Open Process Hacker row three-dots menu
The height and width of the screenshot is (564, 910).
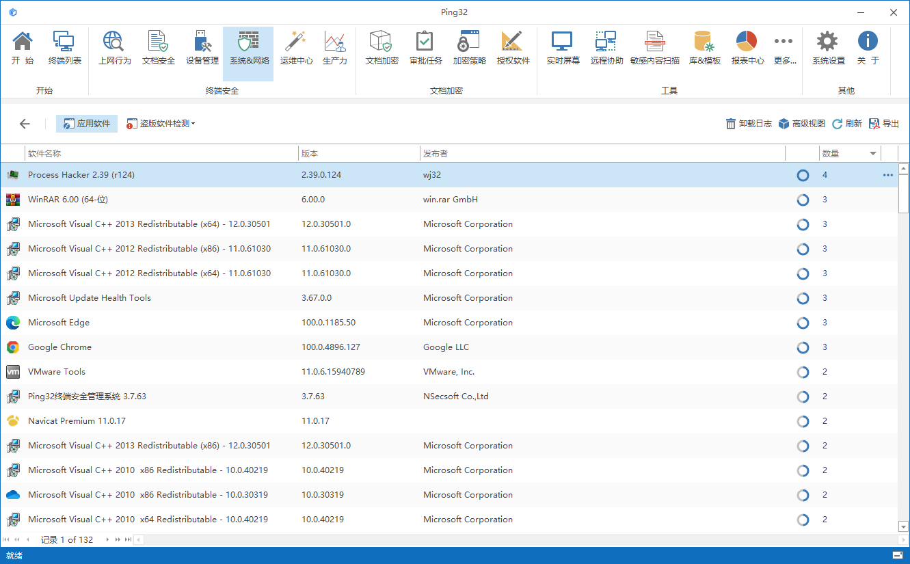click(x=887, y=175)
